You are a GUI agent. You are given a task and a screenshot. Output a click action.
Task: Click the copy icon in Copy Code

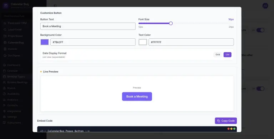coord(218,121)
